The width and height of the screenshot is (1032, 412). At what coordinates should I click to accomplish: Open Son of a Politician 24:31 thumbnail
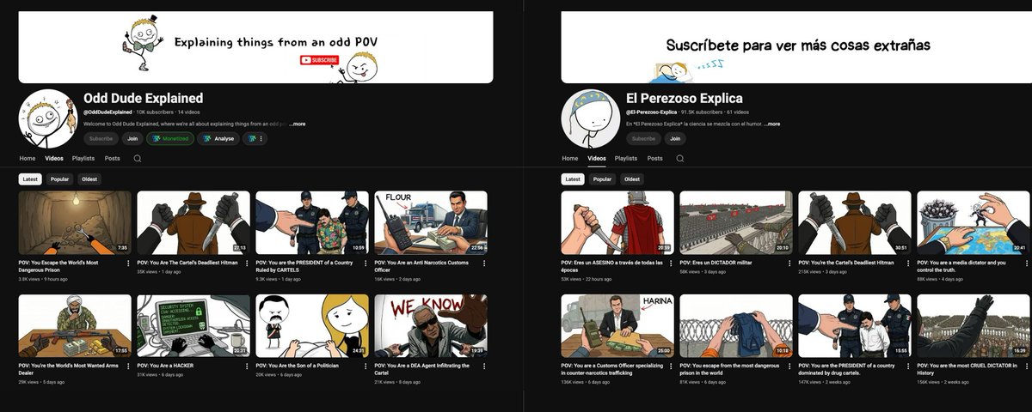coord(312,326)
